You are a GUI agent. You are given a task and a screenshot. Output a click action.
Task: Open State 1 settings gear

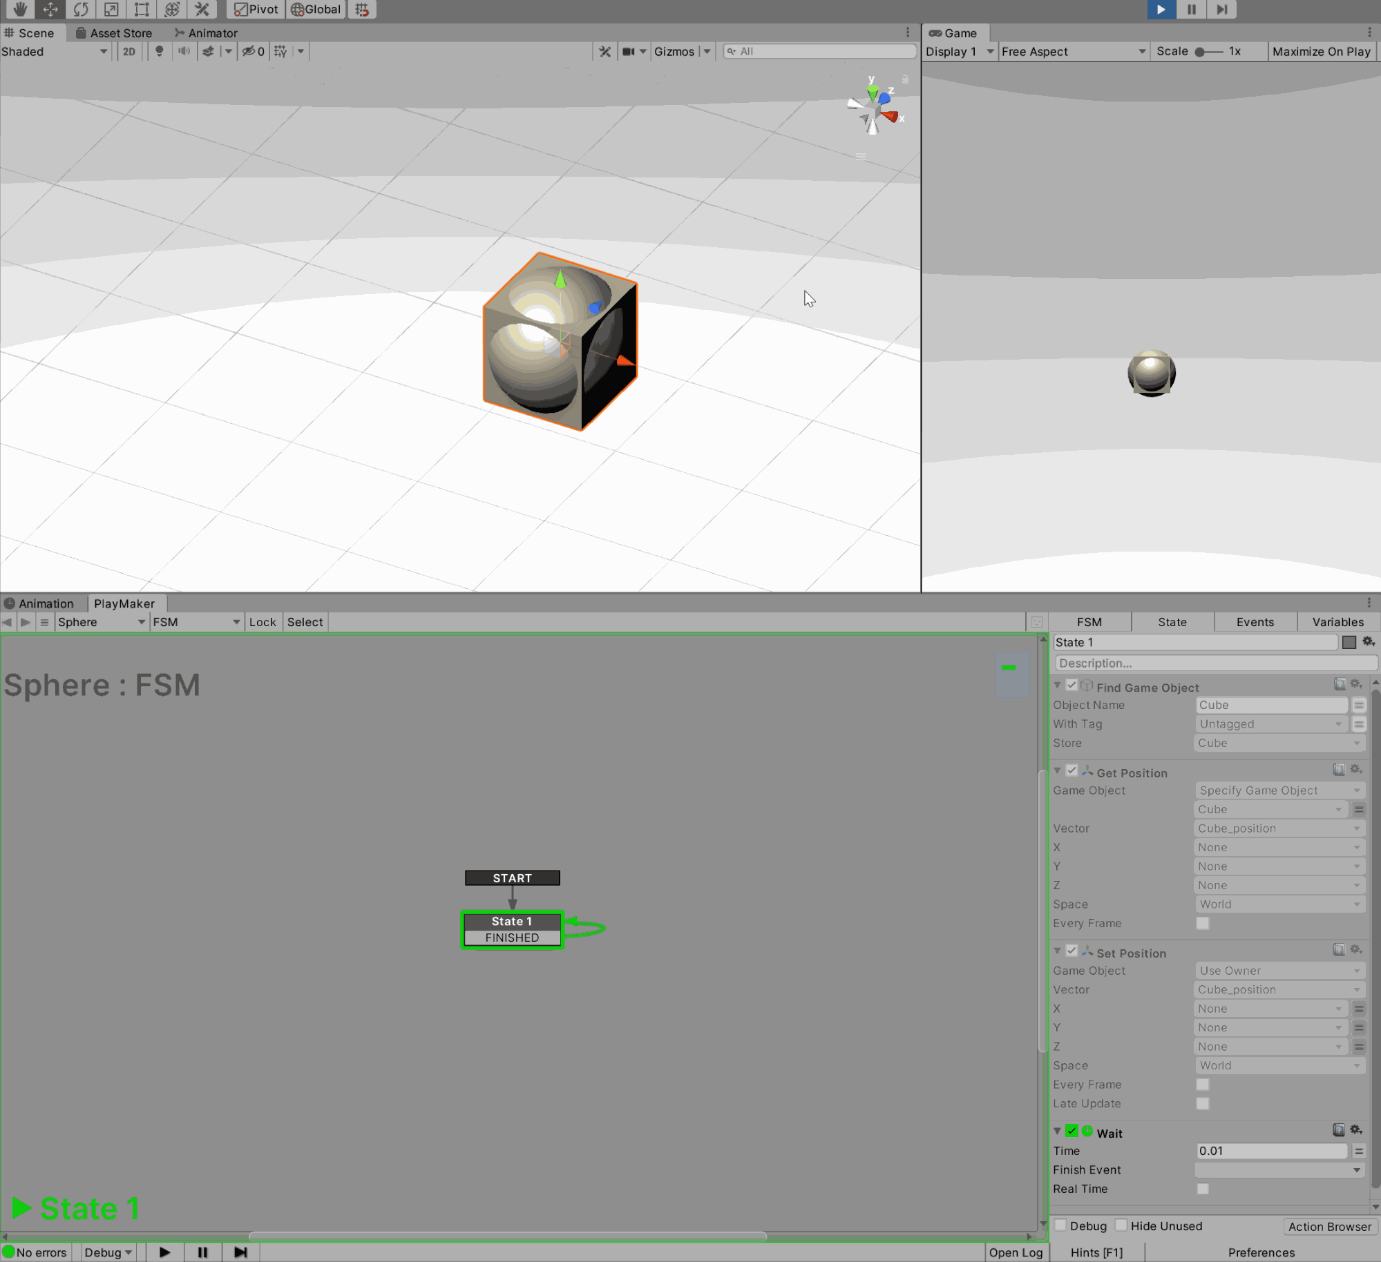(1368, 641)
